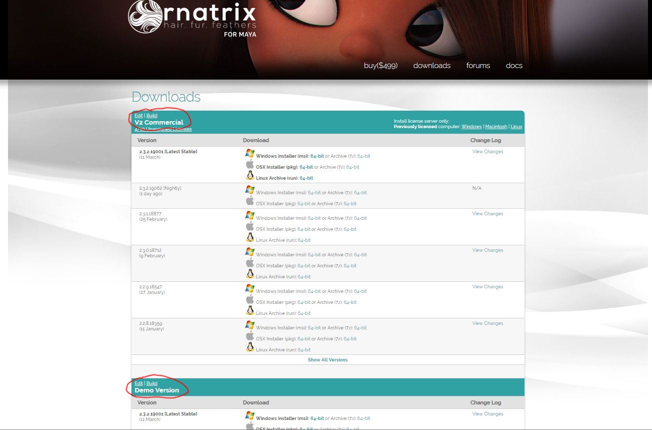Image resolution: width=652 pixels, height=430 pixels.
Task: Click Windows icon in Demo Version section
Action: tap(250, 415)
